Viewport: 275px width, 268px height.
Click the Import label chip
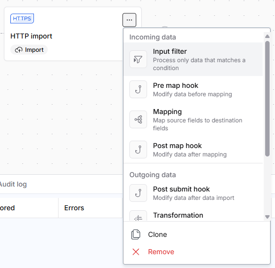coord(29,50)
